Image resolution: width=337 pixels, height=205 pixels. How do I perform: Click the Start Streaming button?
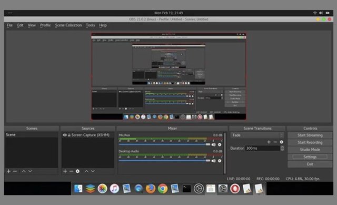[x=310, y=135]
